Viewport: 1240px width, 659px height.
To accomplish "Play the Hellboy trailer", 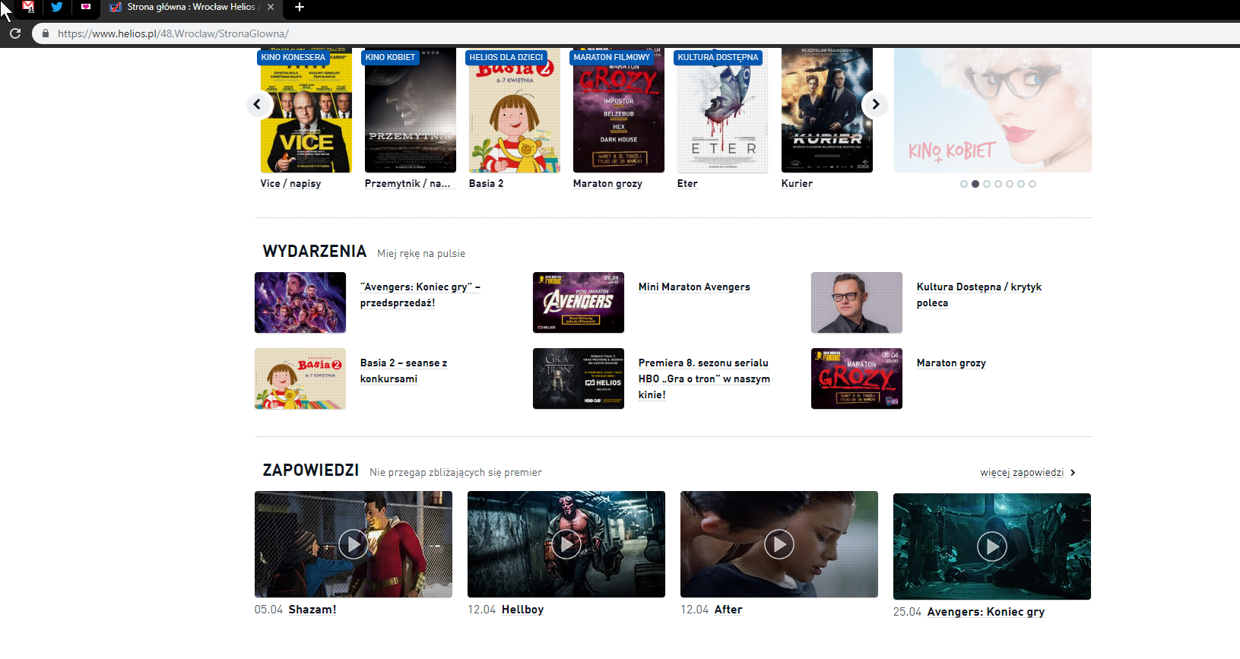I will click(x=566, y=544).
